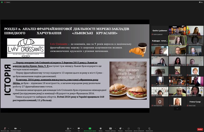This screenshot has height=132, width=204.
Task: Expand subtitle options arrow
Action: point(115,128)
